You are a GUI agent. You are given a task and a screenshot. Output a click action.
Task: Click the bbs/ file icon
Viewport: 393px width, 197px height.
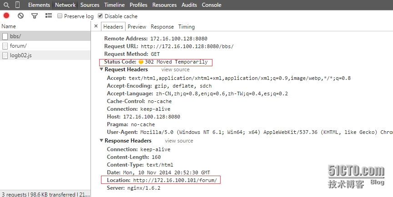[5, 36]
